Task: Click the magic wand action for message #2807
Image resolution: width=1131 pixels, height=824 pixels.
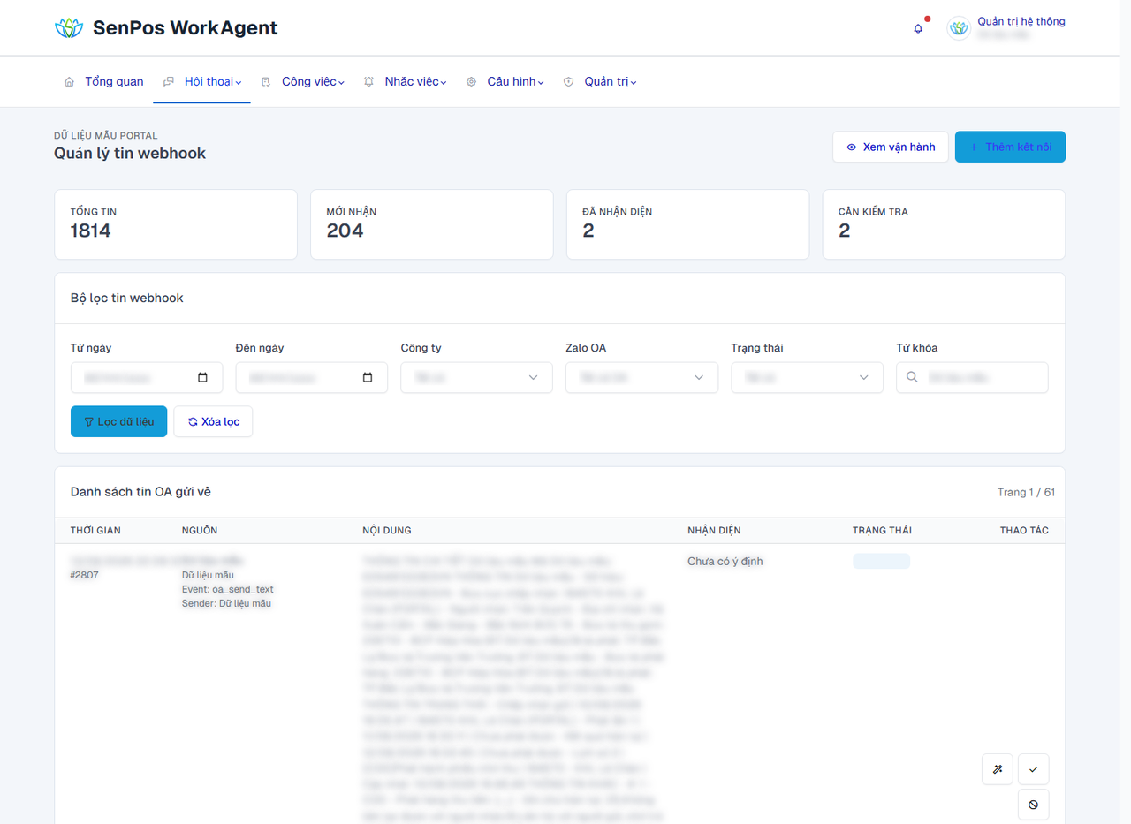Action: point(998,769)
